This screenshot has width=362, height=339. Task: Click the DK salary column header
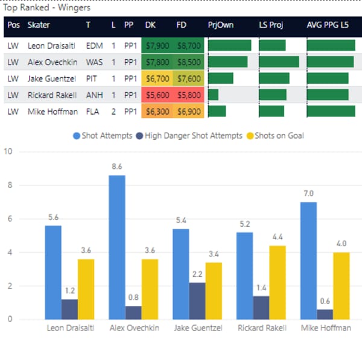pyautogui.click(x=150, y=25)
